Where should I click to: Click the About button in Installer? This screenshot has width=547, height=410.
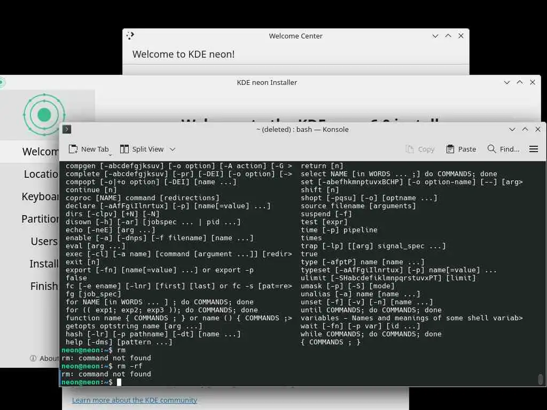point(44,358)
